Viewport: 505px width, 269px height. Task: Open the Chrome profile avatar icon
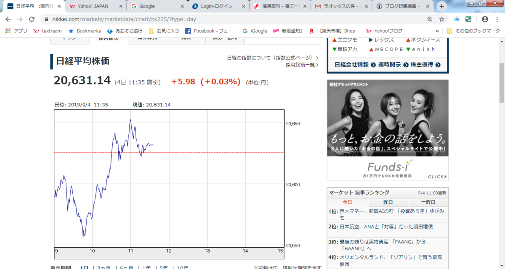tap(485, 19)
